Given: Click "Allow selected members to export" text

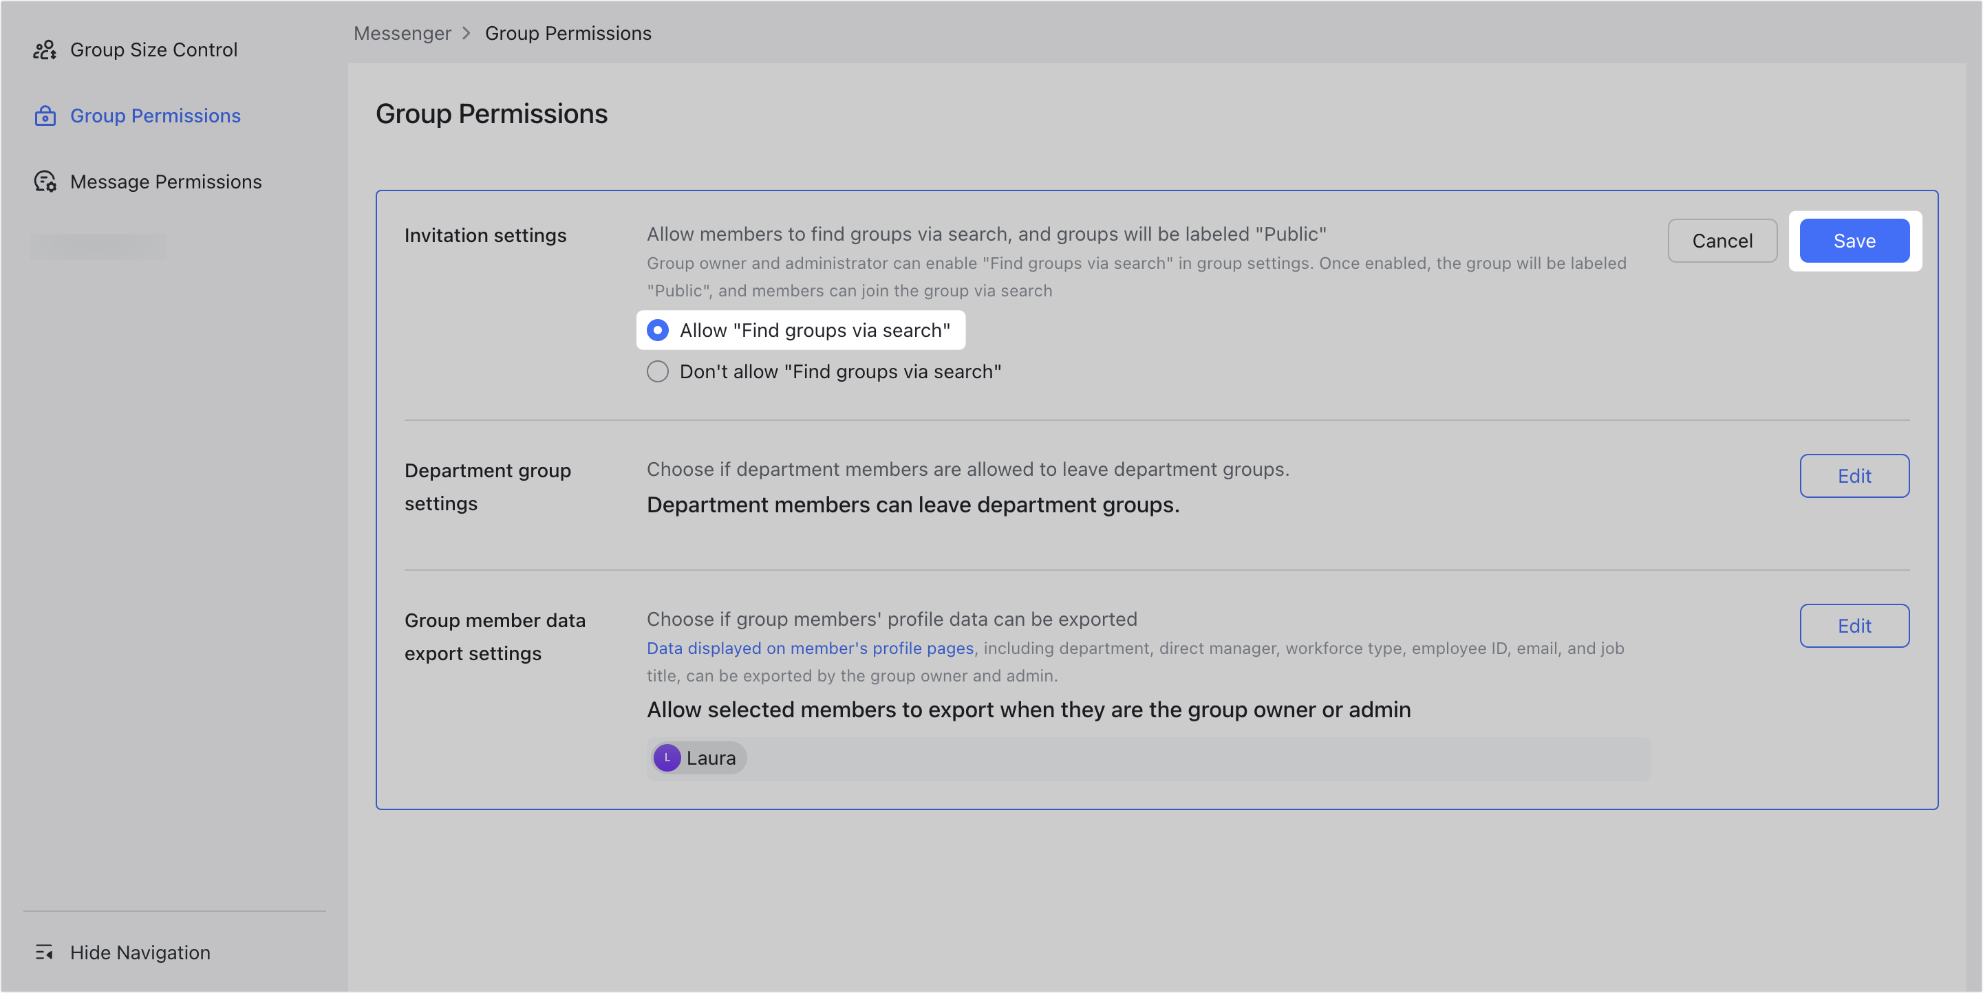Looking at the screenshot, I should coord(1029,710).
